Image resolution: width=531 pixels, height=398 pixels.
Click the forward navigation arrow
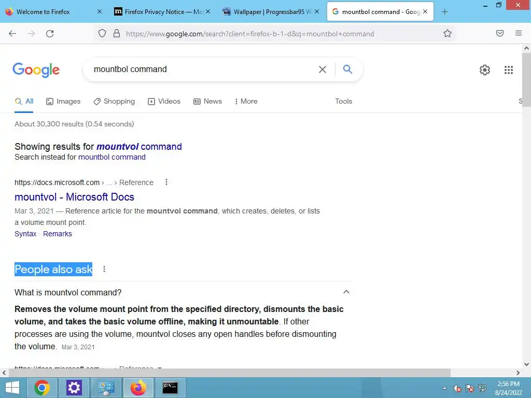tap(31, 34)
